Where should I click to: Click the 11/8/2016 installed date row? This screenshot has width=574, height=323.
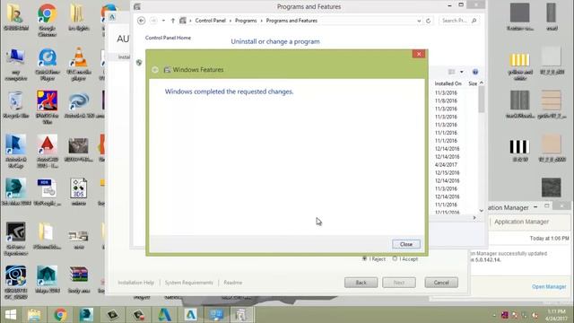tap(446, 100)
